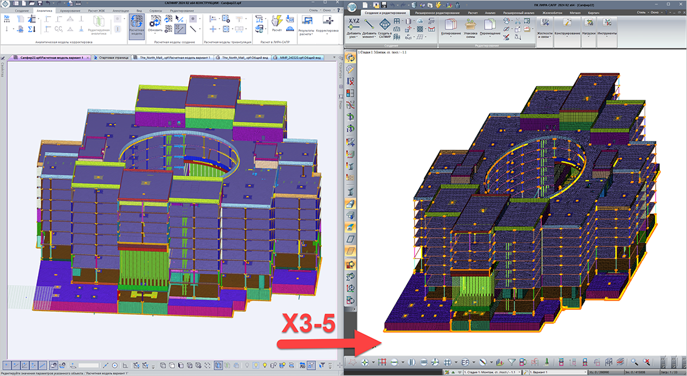Open the Расчет ЖБК tab in SAPFIR
Viewport: 687px width, 376px height.
click(96, 11)
